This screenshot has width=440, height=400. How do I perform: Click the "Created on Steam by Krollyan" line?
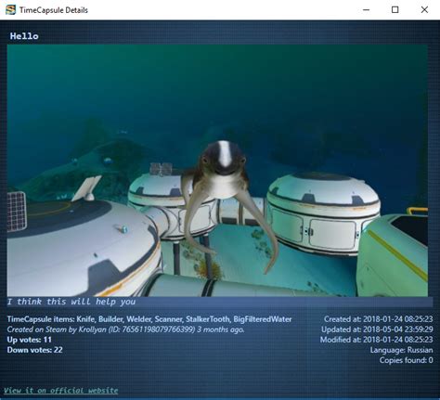pyautogui.click(x=125, y=329)
